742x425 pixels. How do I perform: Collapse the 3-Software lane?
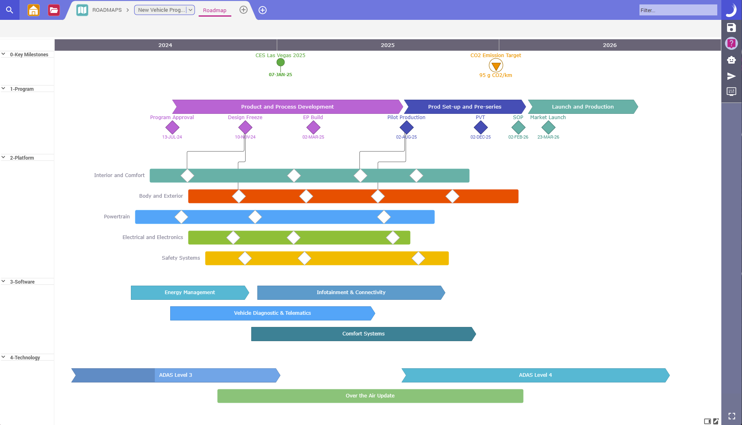click(3, 281)
